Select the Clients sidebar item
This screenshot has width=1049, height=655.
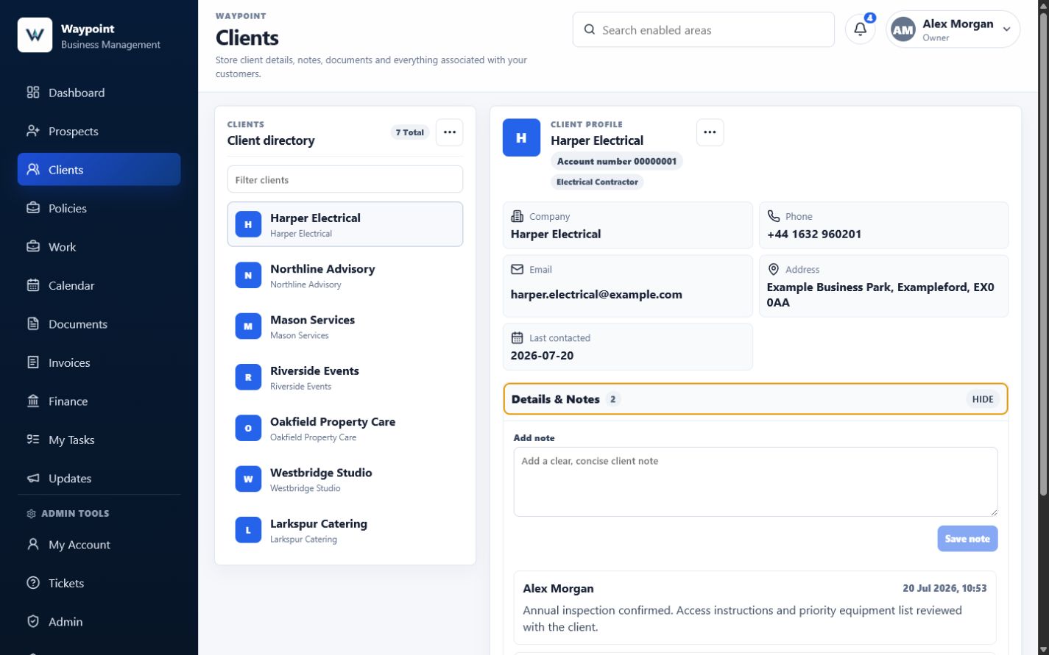pyautogui.click(x=99, y=169)
